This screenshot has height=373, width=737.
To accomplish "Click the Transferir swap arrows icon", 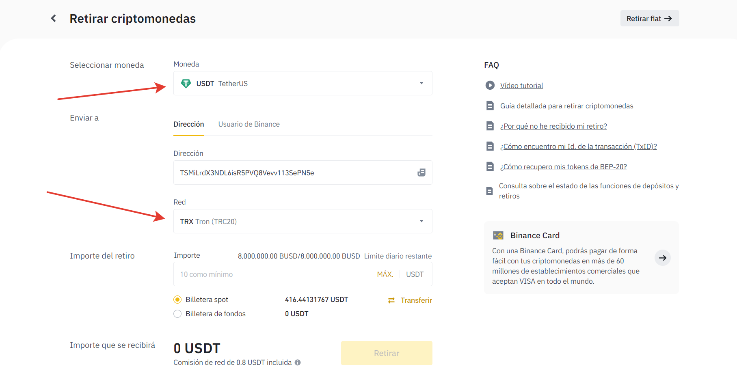I will 391,300.
